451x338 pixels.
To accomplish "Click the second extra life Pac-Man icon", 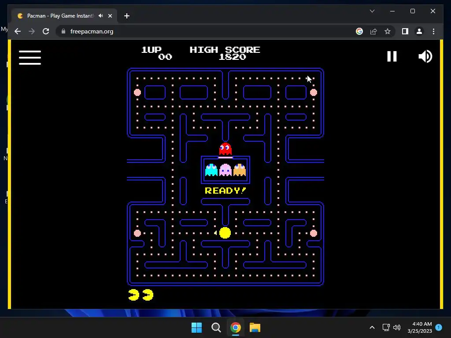I will (148, 295).
